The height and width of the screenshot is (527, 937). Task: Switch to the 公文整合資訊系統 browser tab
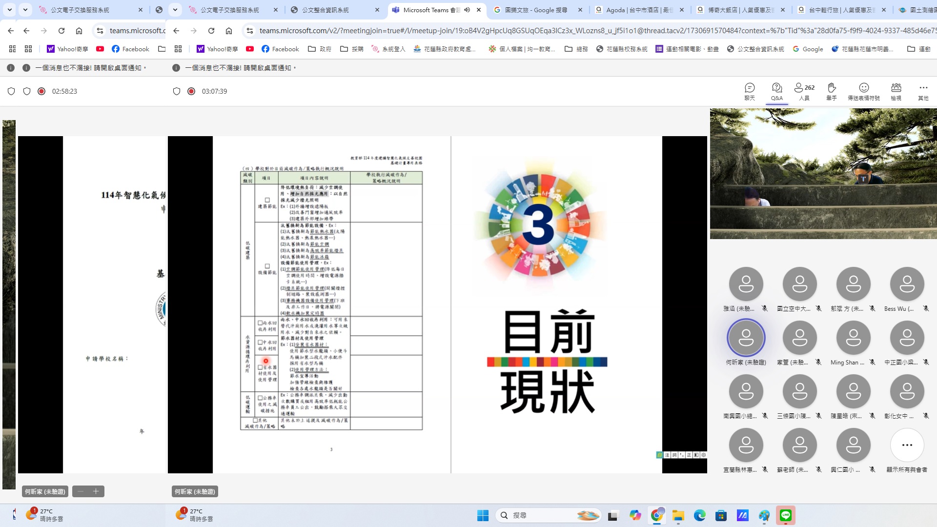click(x=325, y=10)
